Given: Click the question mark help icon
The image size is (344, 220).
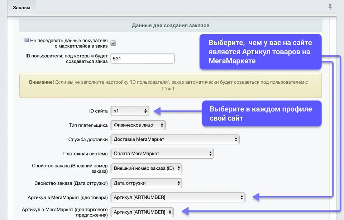Looking at the screenshot, I should pyautogui.click(x=27, y=40).
